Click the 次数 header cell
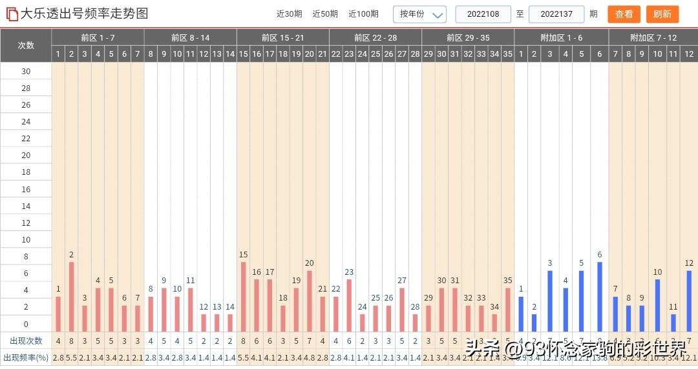This screenshot has height=369, width=698. tap(26, 45)
